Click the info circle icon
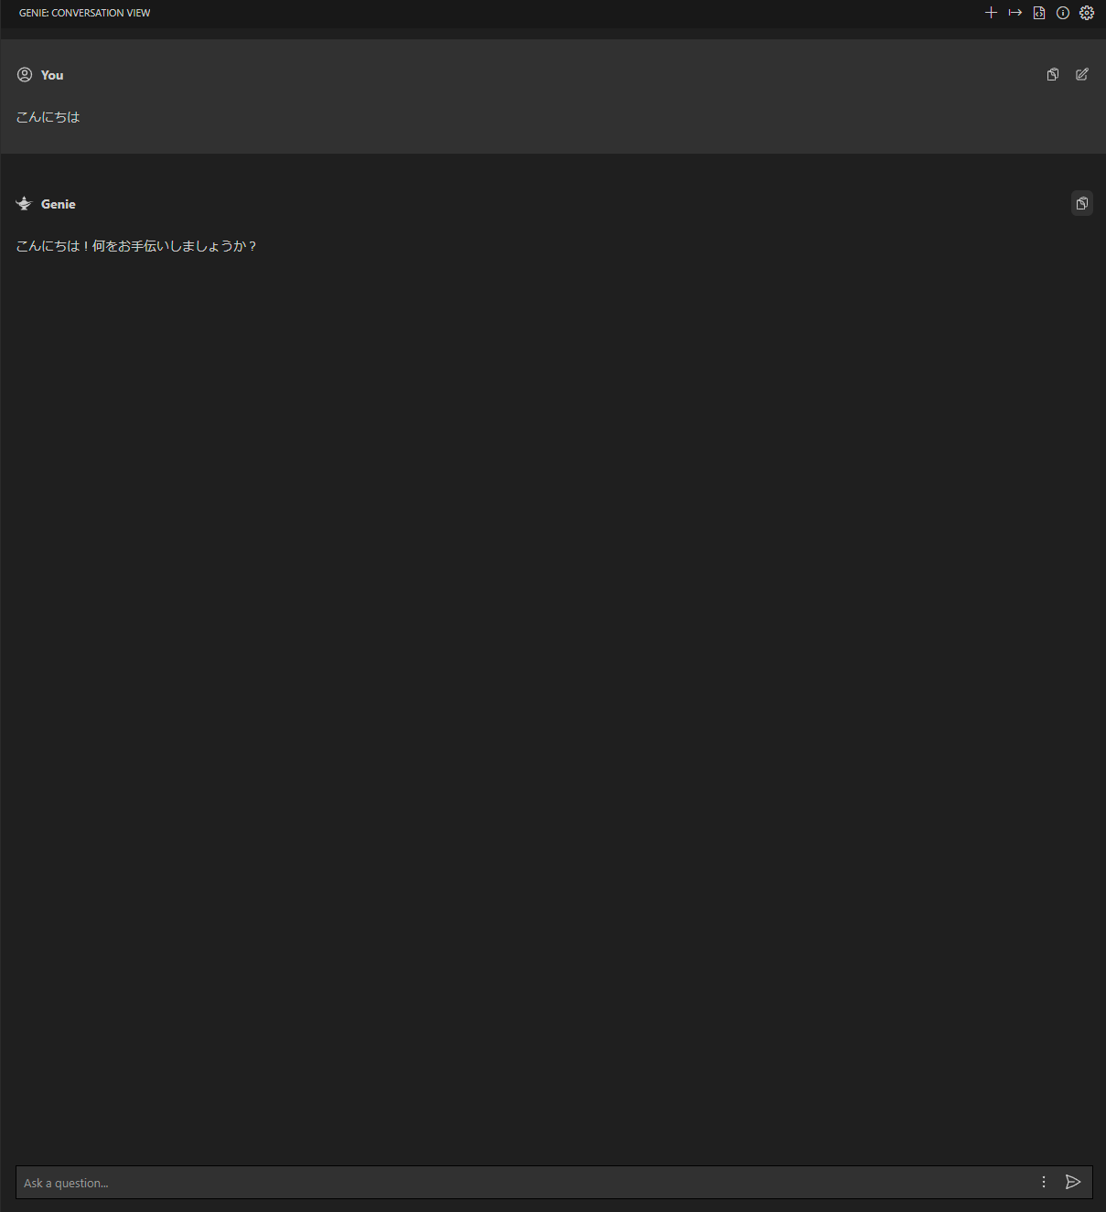The height and width of the screenshot is (1212, 1106). click(x=1063, y=13)
